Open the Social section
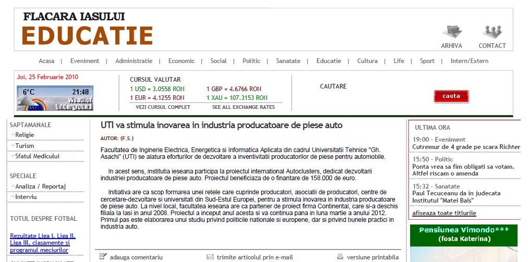This screenshot has width=528, height=262. tap(219, 61)
